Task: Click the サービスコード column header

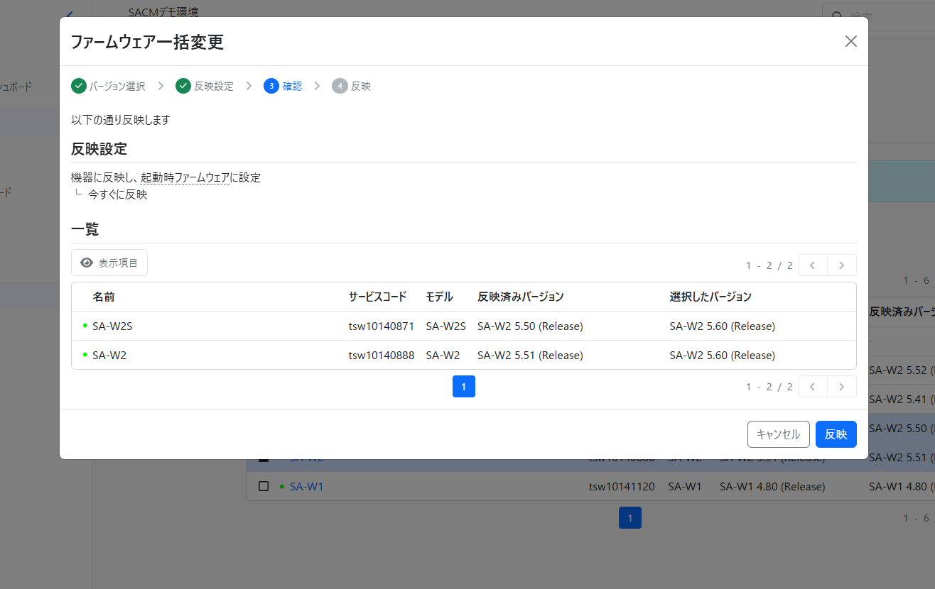Action: pos(377,297)
